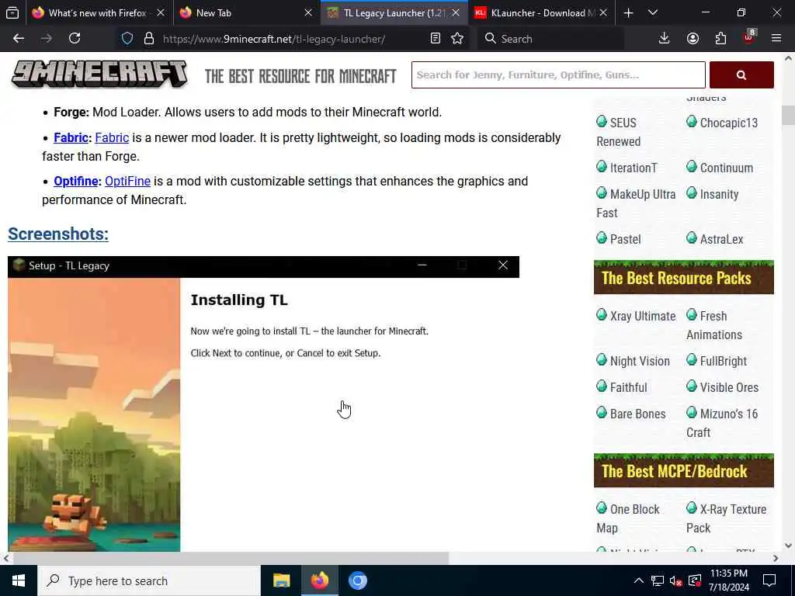Reload the current page

click(75, 39)
